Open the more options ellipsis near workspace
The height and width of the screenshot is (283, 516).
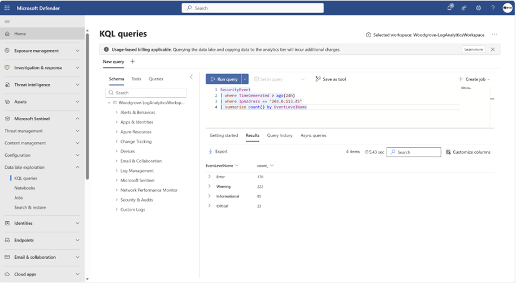tap(495, 35)
